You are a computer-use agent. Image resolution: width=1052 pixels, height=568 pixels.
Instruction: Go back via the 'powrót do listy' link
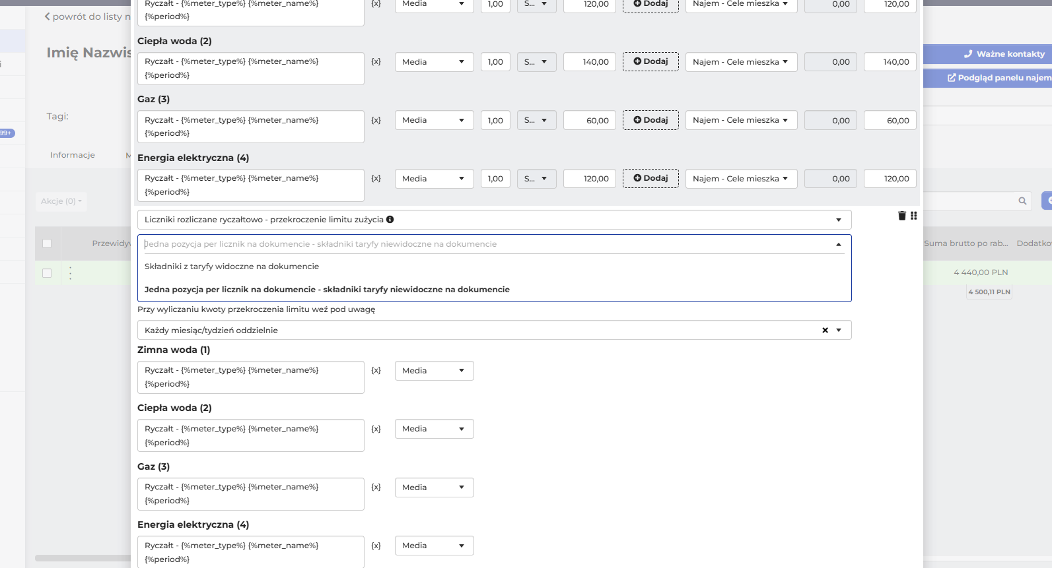(x=83, y=16)
